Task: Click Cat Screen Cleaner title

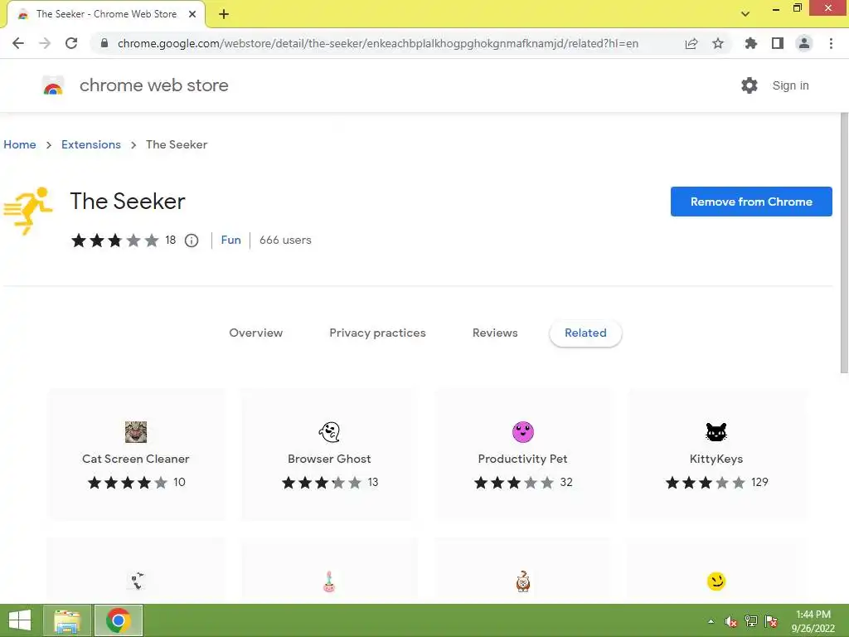Action: click(135, 459)
